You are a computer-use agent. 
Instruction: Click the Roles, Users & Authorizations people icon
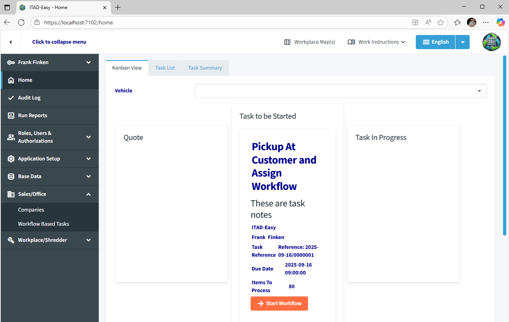coord(11,137)
